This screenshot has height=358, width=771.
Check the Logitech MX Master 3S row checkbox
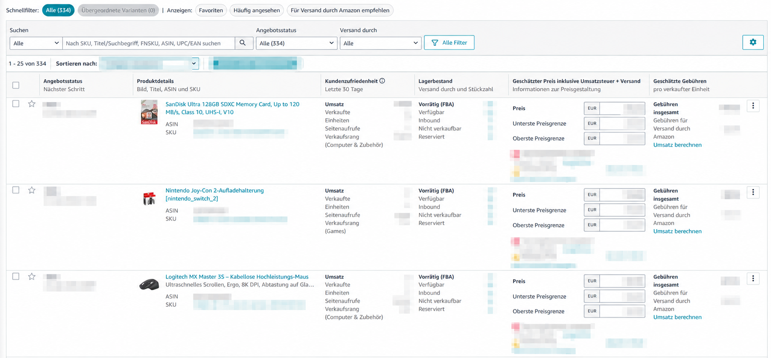[x=16, y=276]
